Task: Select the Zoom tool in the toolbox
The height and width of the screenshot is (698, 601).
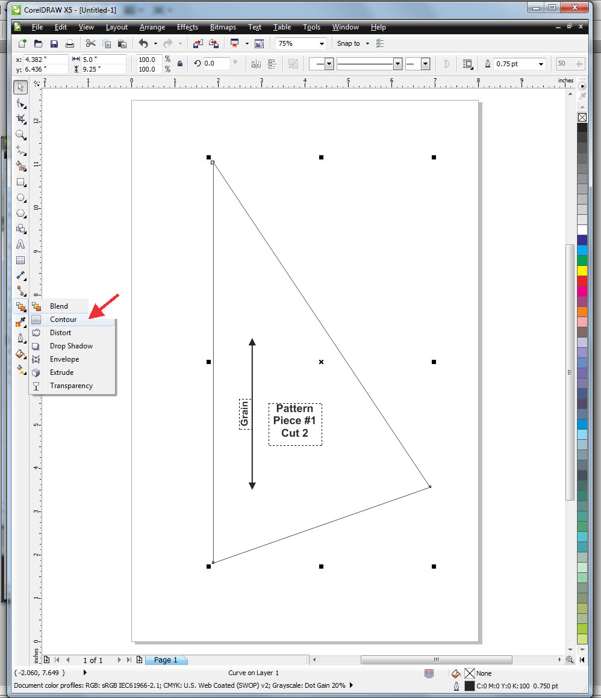Action: coord(20,134)
